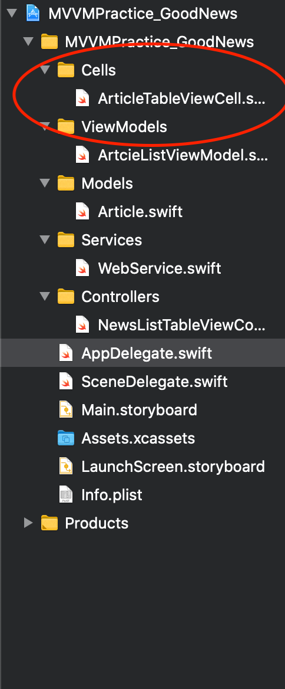Click the Swift icon beside ArticleTableViewCell file
285x689 pixels.
coord(82,99)
